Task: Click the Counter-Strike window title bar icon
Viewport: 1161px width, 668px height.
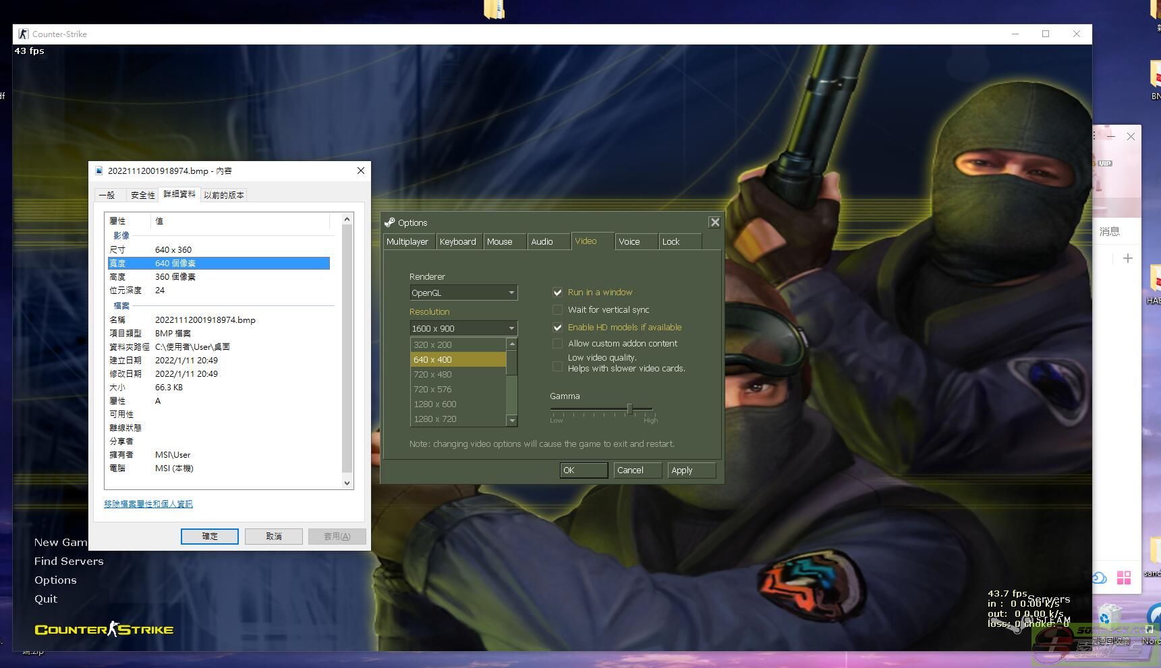Action: pyautogui.click(x=23, y=34)
